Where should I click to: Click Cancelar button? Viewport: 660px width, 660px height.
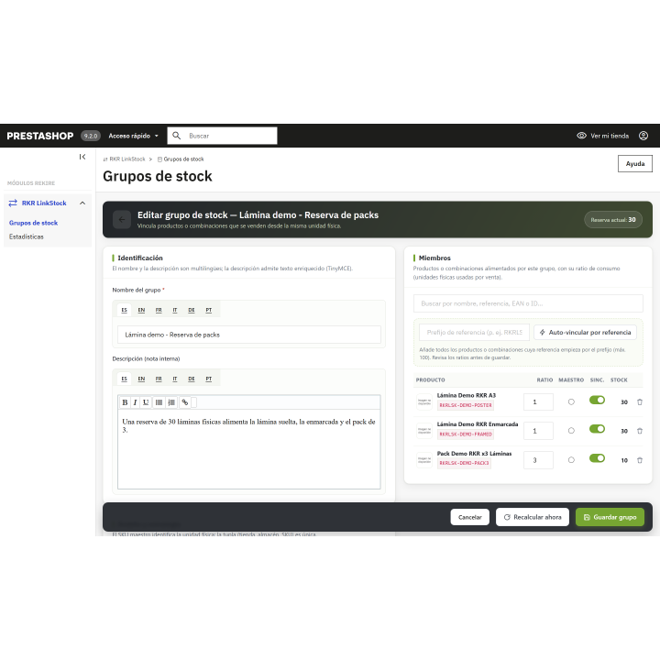tap(469, 517)
